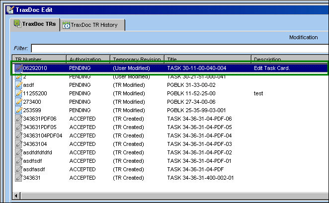Click title PGBLK 27-34-00-06

click(x=191, y=102)
